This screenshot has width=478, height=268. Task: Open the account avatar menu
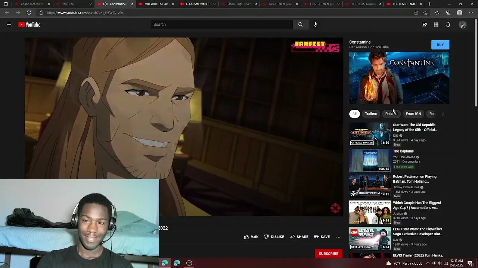[x=463, y=25]
